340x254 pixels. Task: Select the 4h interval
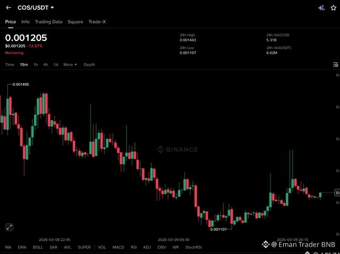pos(46,65)
